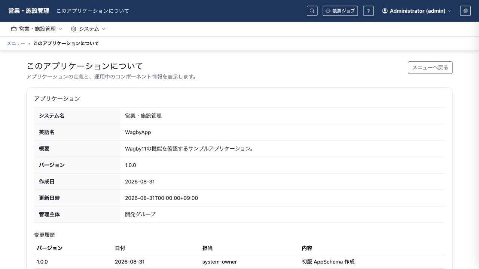
Task: Click system-owner in the 変更履歴 table
Action: tap(220, 262)
